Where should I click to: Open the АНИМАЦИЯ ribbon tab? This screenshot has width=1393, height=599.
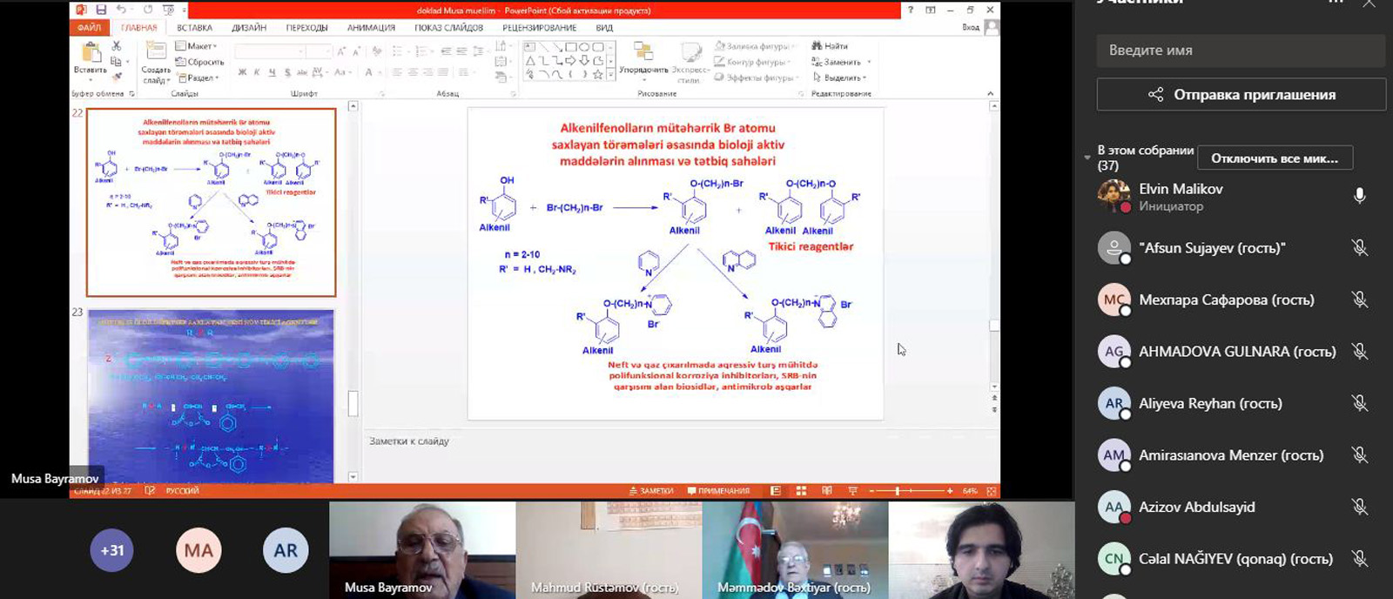[x=371, y=28]
